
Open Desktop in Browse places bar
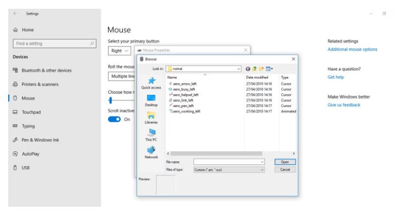point(151,100)
